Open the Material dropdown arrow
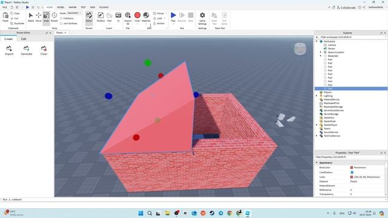 146,24
